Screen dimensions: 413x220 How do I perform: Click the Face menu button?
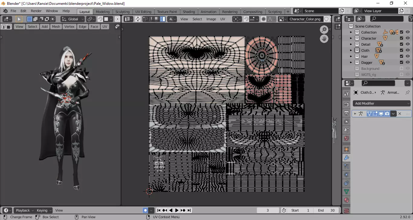click(x=94, y=27)
